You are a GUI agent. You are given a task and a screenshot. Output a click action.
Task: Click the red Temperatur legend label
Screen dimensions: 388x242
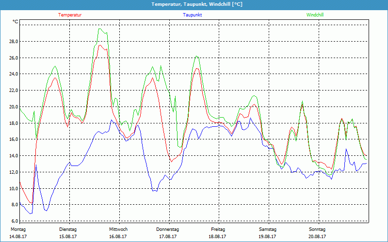(x=70, y=15)
